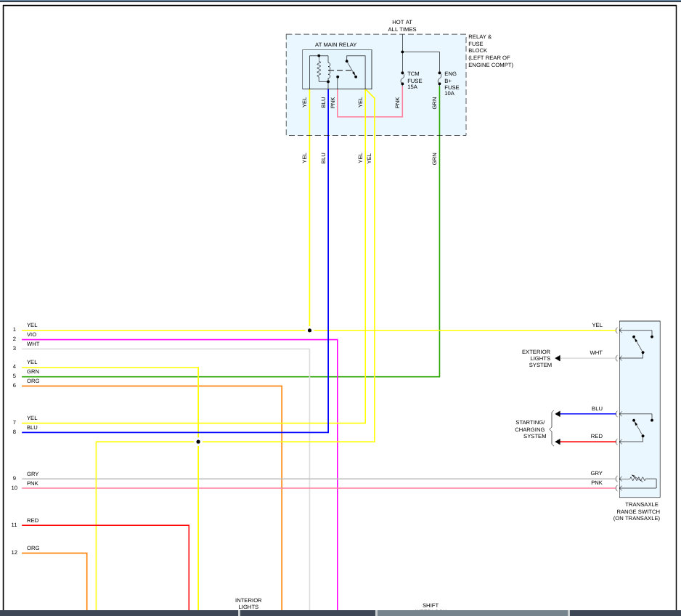Click wire number 8 on the left edge

pyautogui.click(x=15, y=431)
